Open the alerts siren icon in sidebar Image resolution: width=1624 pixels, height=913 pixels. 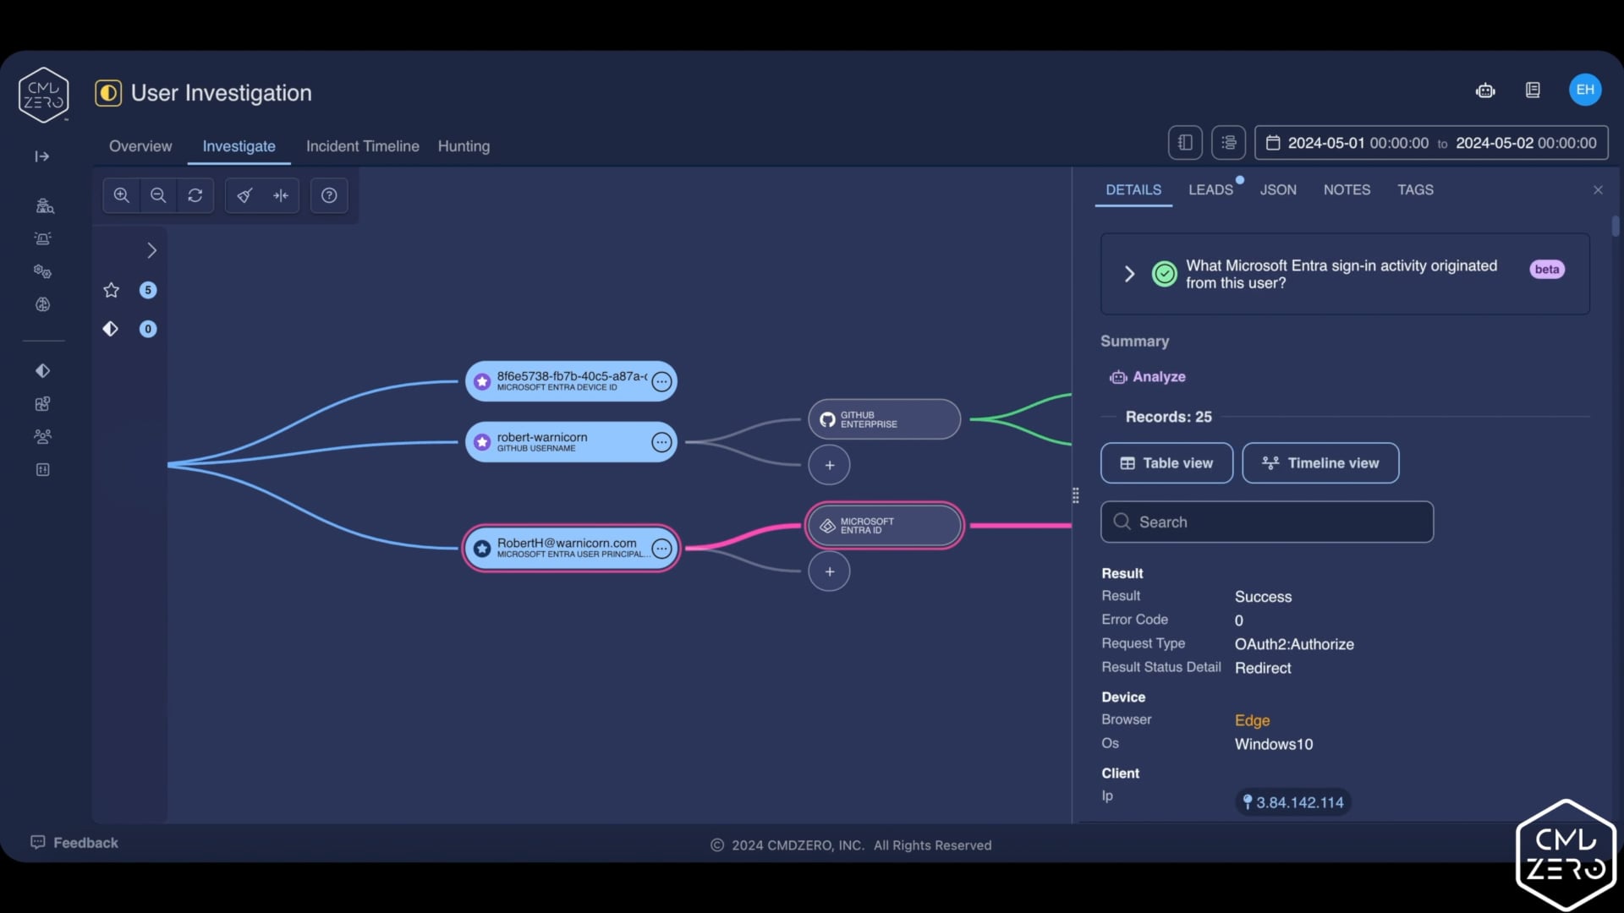tap(42, 238)
